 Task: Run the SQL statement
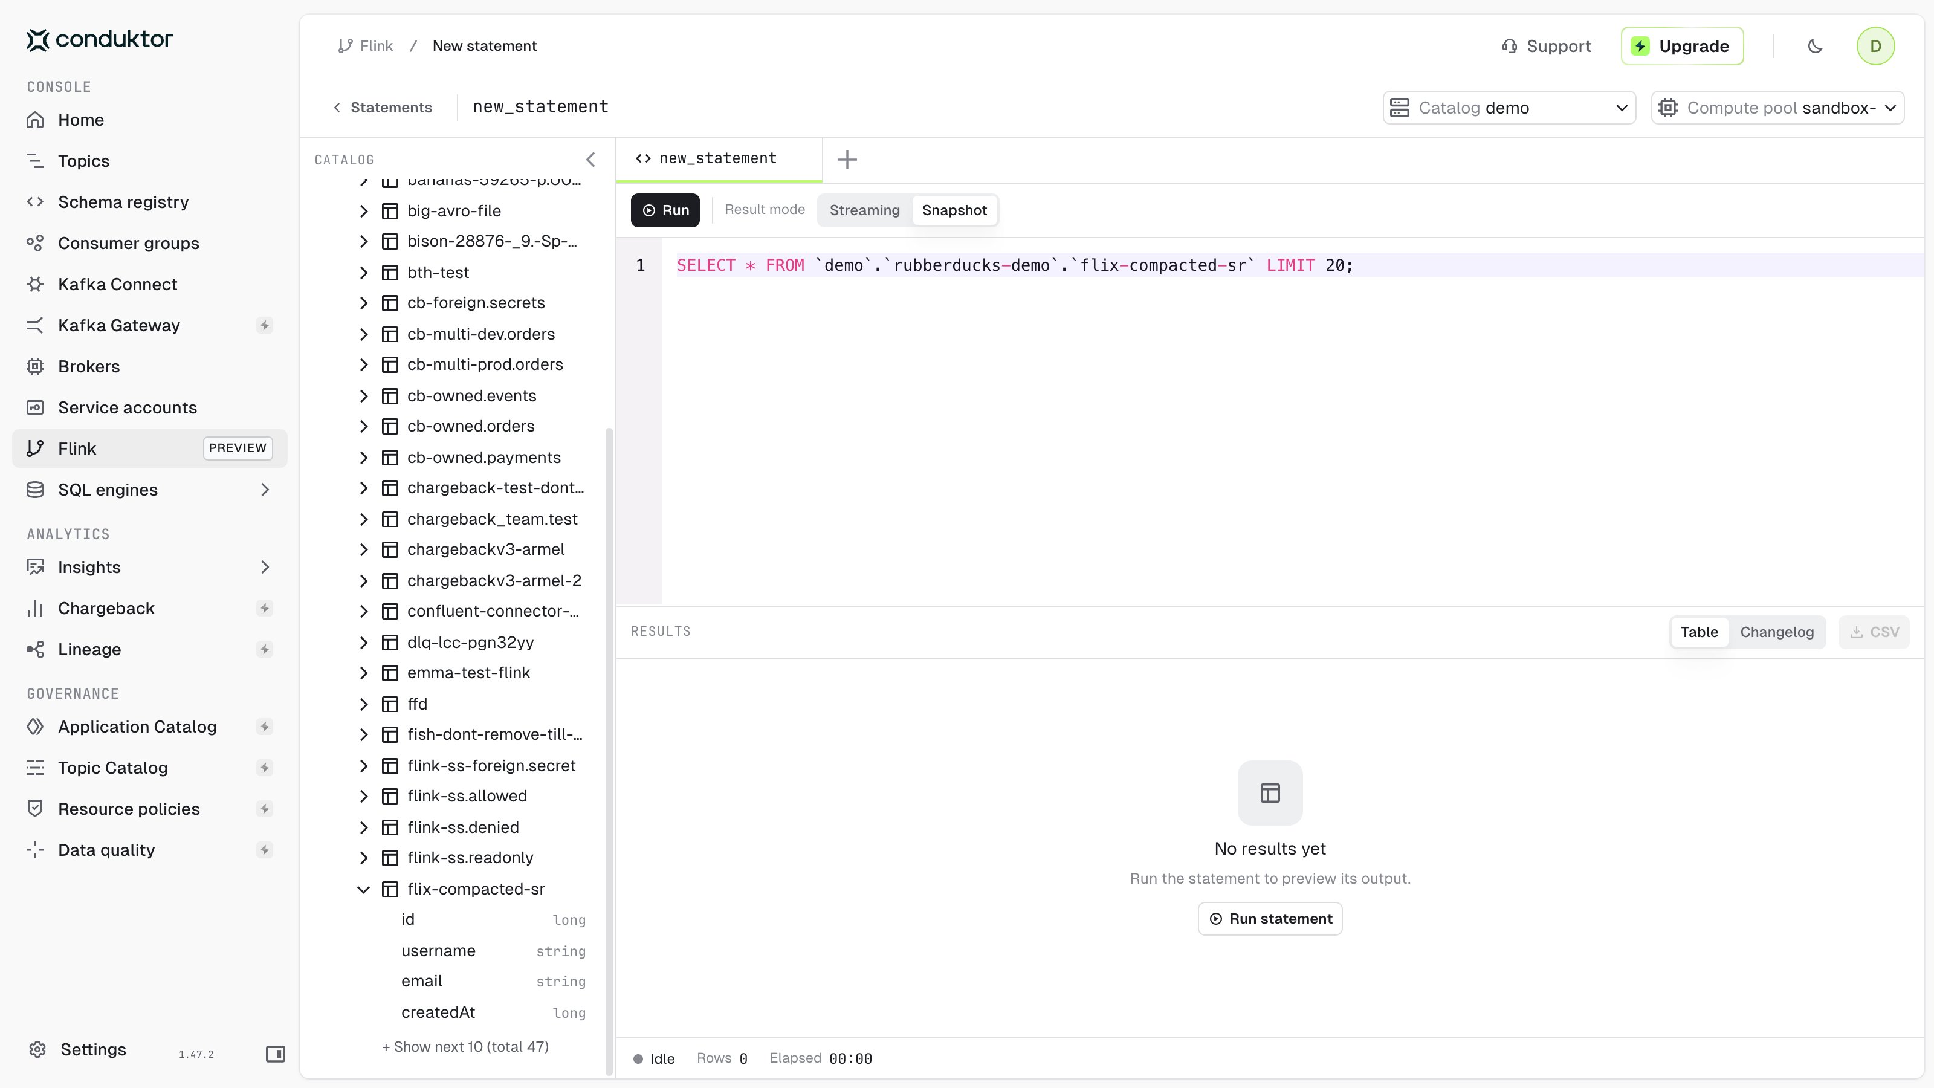665,210
